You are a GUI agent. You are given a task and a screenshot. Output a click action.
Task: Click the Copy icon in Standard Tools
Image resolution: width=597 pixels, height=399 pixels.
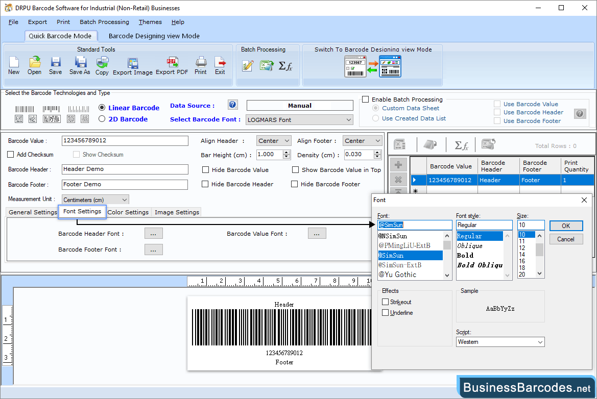pos(102,62)
